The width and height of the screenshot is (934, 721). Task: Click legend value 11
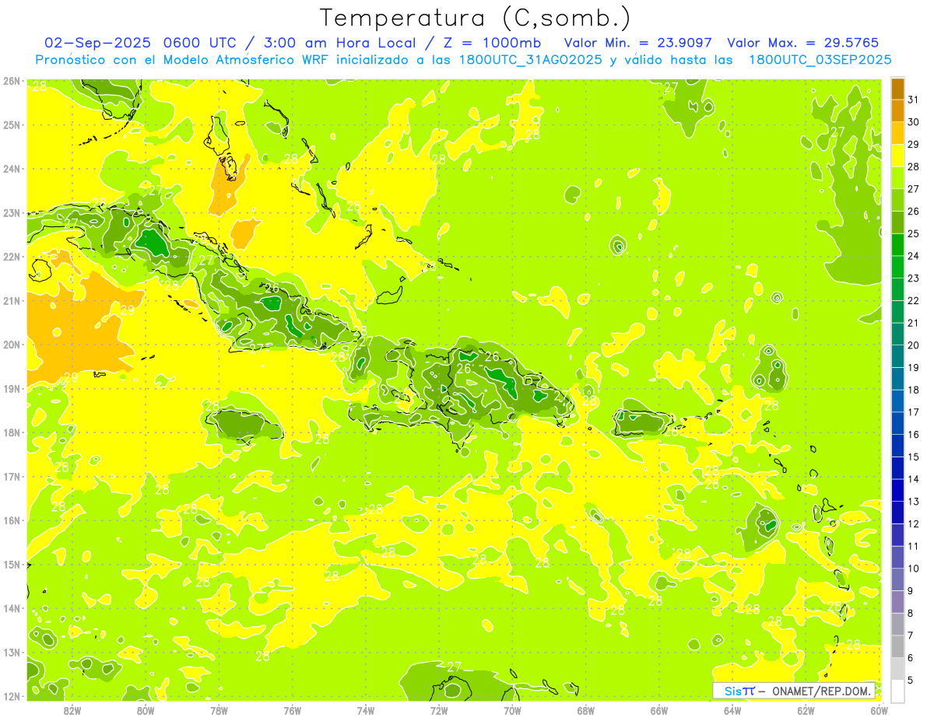point(914,546)
